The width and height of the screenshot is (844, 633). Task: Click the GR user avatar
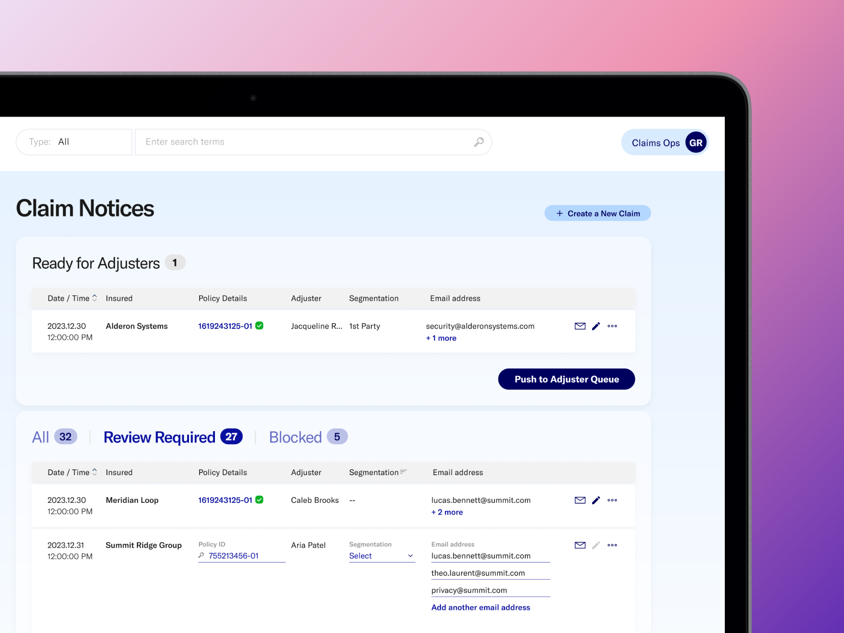click(x=695, y=143)
